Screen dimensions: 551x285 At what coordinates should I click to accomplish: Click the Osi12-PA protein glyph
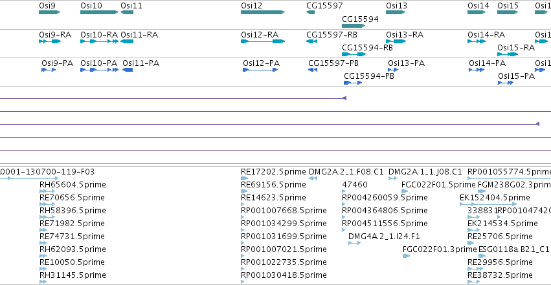tap(260, 70)
